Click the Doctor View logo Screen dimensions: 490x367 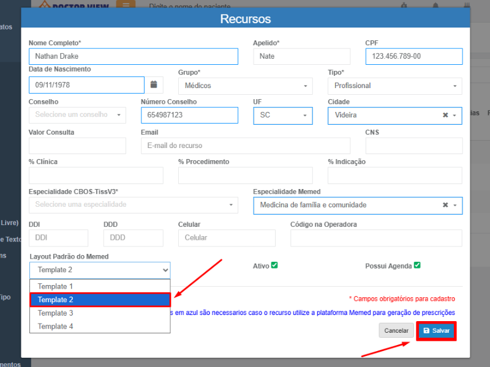[x=73, y=6]
